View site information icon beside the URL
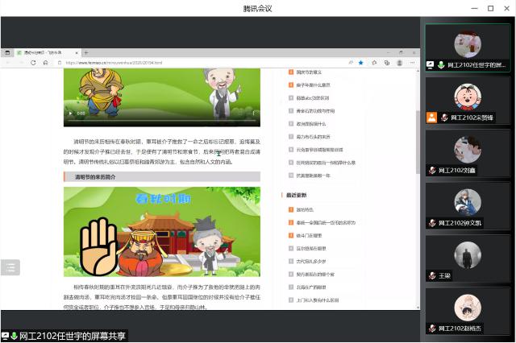The image size is (516, 343). coord(60,63)
